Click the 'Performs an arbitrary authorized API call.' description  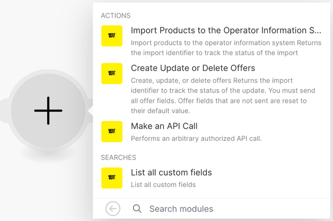(x=196, y=139)
